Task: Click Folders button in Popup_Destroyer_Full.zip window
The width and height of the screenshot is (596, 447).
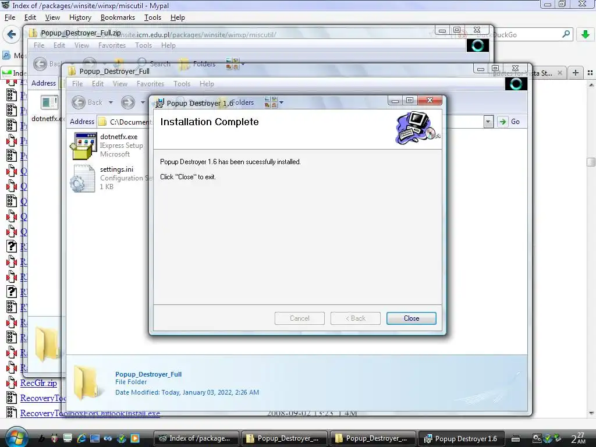Action: [x=198, y=64]
